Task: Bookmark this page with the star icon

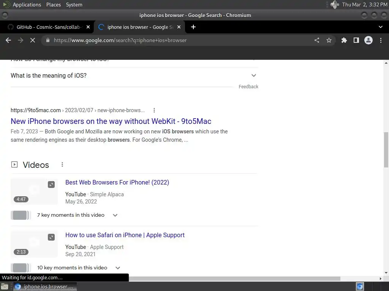Action: [x=329, y=40]
